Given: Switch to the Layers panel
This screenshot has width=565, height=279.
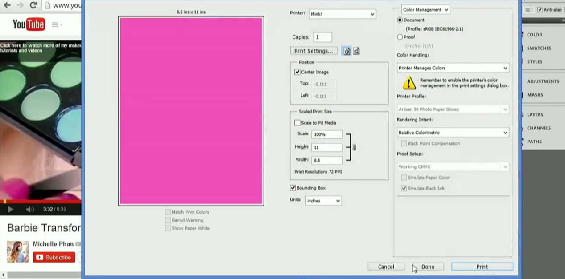Looking at the screenshot, I should pyautogui.click(x=535, y=115).
